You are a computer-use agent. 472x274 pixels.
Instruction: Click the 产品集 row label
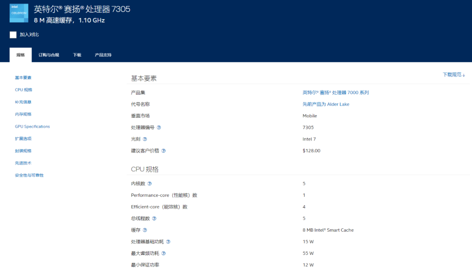click(x=138, y=93)
